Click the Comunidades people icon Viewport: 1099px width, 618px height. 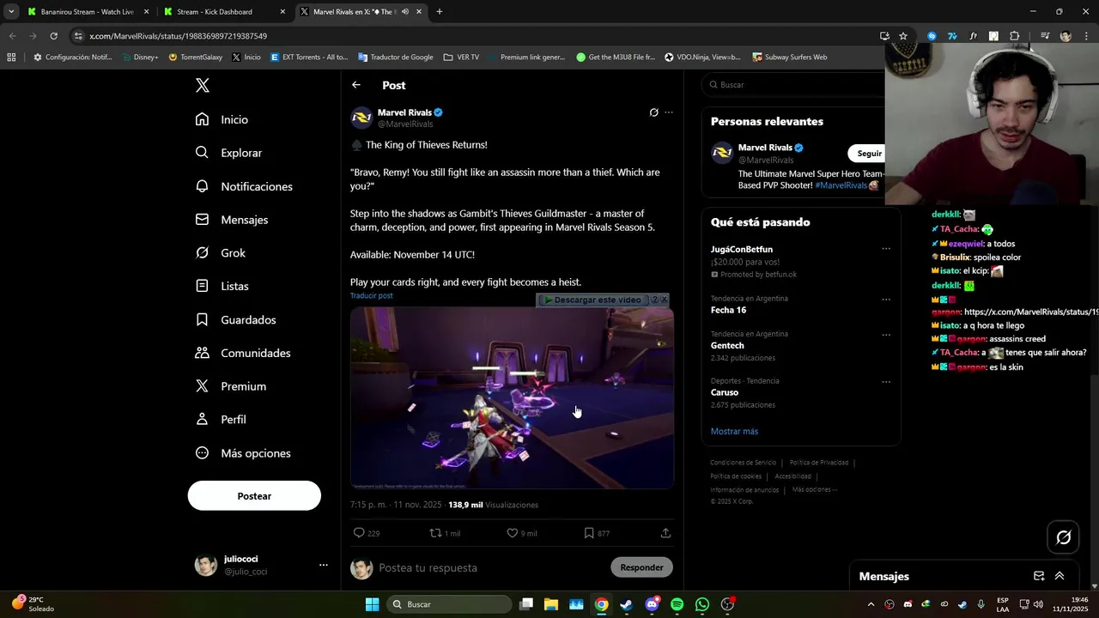[x=202, y=353]
